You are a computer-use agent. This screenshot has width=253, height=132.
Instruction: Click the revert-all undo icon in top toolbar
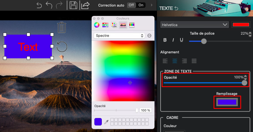pos(39,5)
